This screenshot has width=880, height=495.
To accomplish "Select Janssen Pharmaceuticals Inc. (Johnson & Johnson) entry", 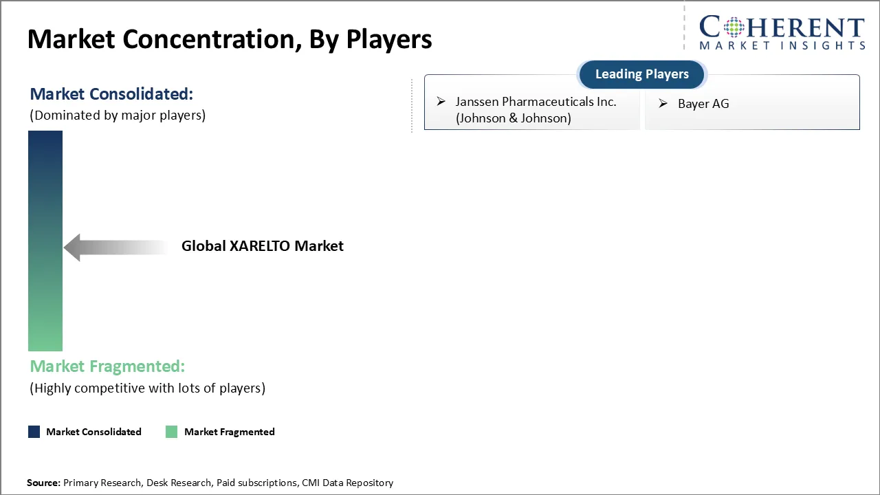I will click(x=536, y=110).
